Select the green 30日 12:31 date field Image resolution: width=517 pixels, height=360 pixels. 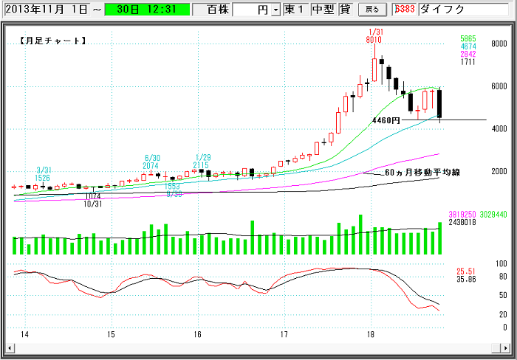point(147,10)
